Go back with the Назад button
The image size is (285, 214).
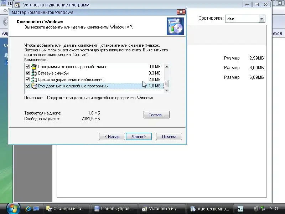[x=112, y=137]
